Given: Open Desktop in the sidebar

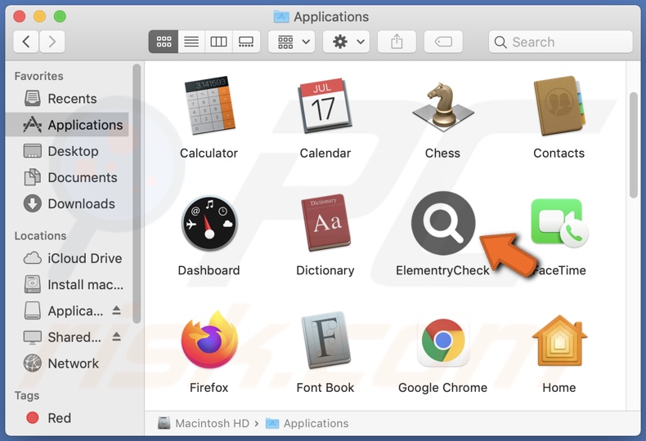Looking at the screenshot, I should point(68,151).
